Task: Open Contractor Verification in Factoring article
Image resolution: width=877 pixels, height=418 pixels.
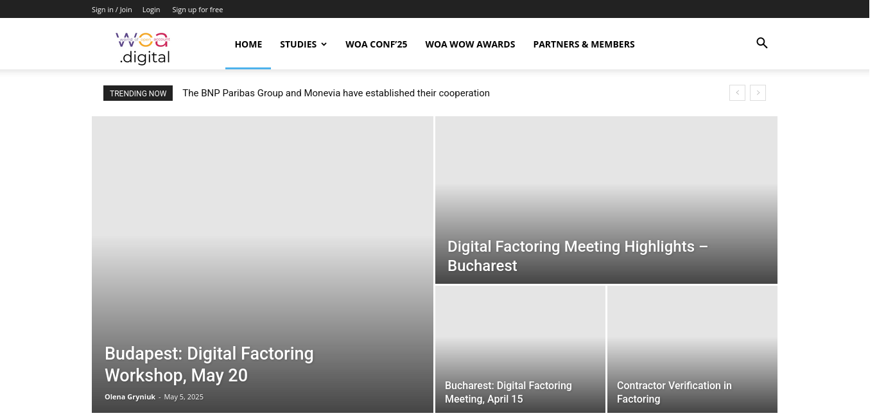Action: pos(673,392)
